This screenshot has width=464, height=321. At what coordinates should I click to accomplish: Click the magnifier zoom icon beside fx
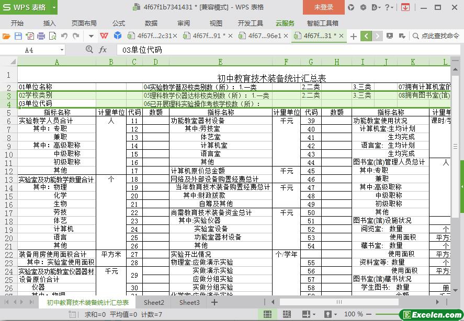tap(89, 49)
